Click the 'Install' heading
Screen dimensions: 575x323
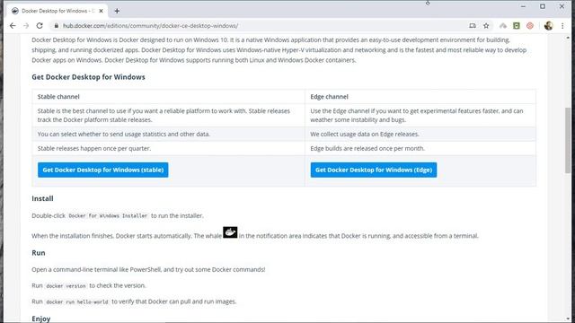(42, 198)
